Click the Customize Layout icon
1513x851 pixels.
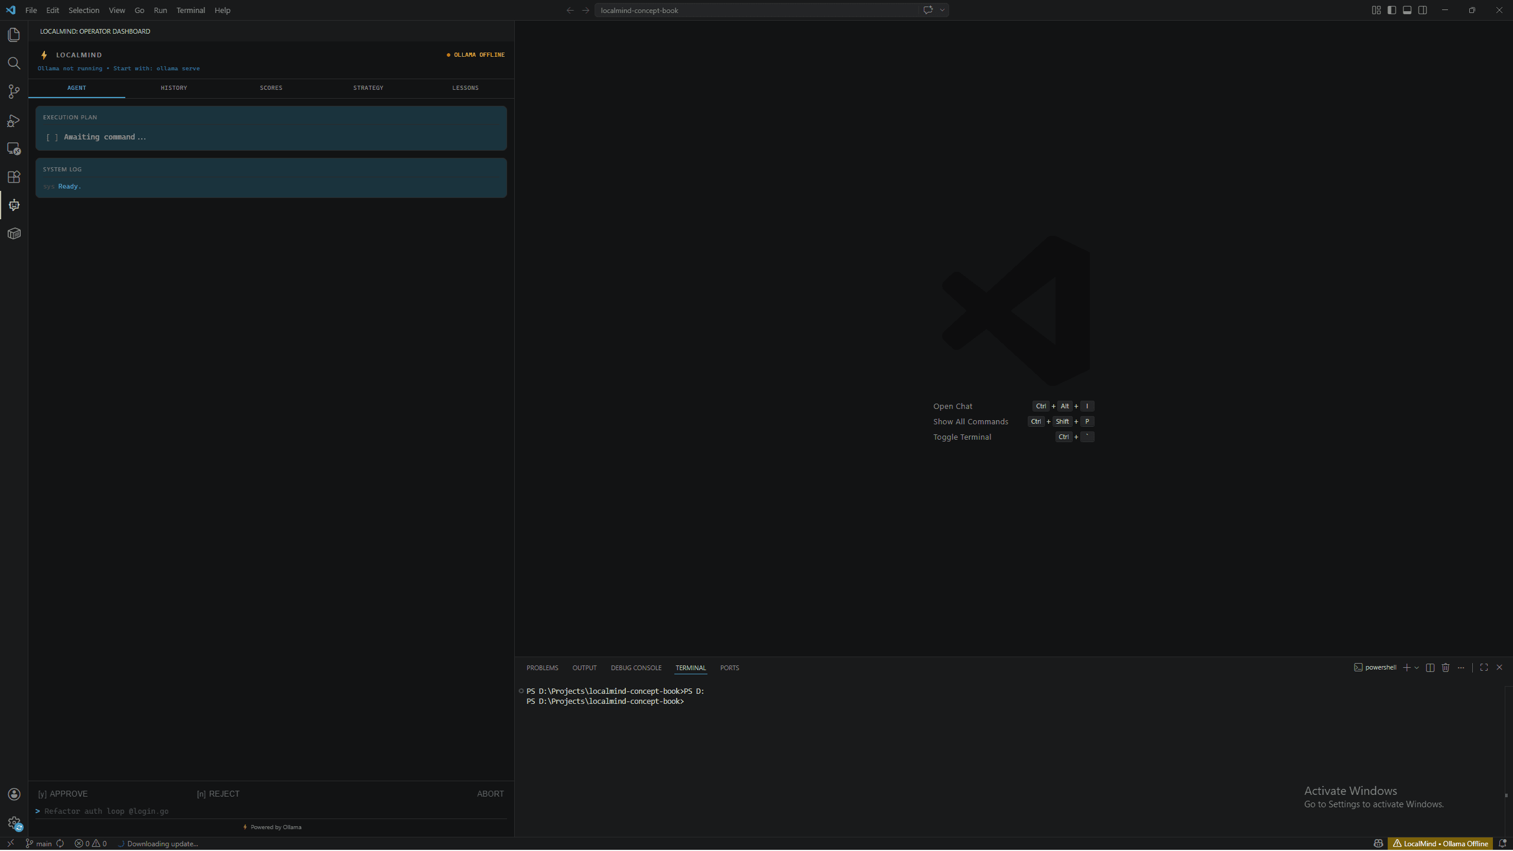[x=1376, y=10]
